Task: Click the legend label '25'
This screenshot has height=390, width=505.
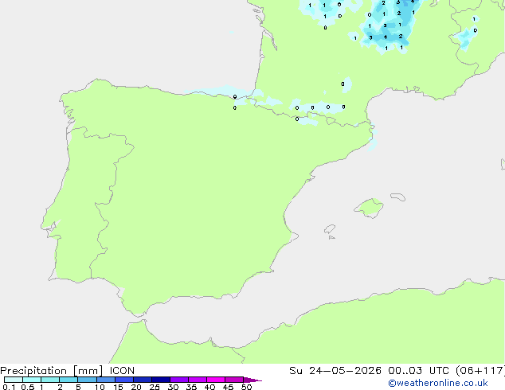Action: [x=155, y=387]
